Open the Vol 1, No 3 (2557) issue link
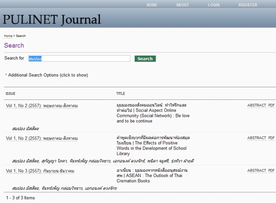 pyautogui.click(x=40, y=171)
